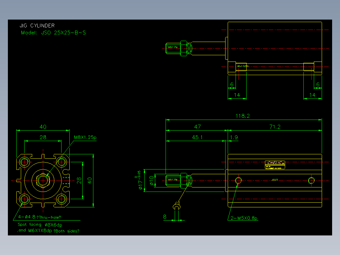
Task: Select the bottom-right mounting hole in front view
Action: coord(62,199)
